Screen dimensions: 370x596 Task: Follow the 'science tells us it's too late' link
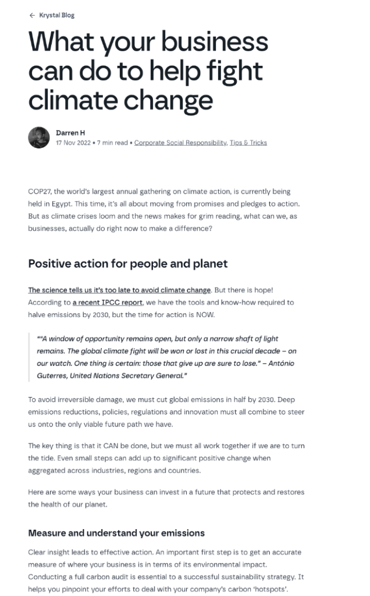coord(119,290)
